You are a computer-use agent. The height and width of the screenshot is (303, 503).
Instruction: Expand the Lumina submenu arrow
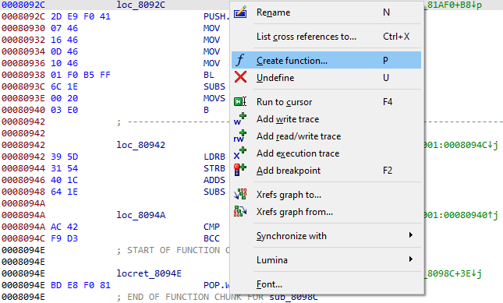411,259
